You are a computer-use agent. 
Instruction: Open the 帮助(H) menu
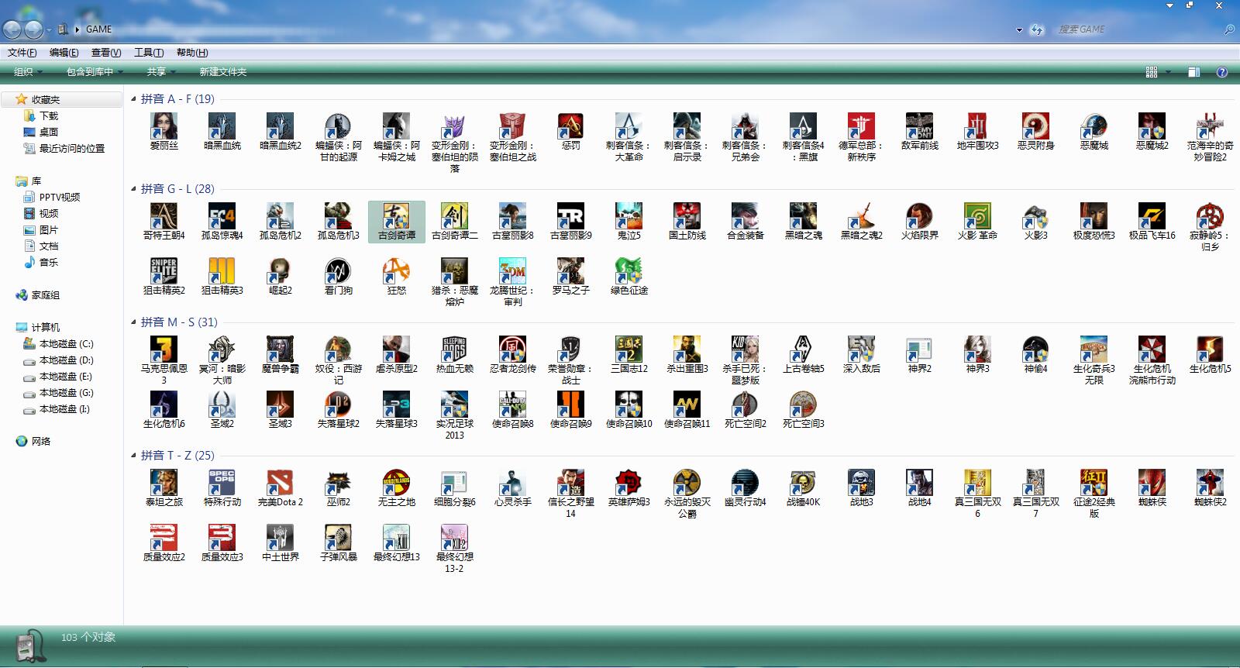(x=192, y=53)
